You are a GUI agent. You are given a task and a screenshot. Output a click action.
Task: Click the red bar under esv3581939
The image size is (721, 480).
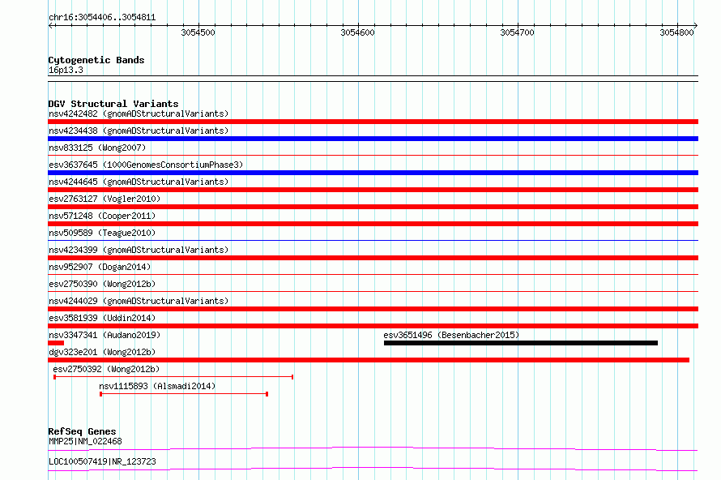tap(373, 326)
